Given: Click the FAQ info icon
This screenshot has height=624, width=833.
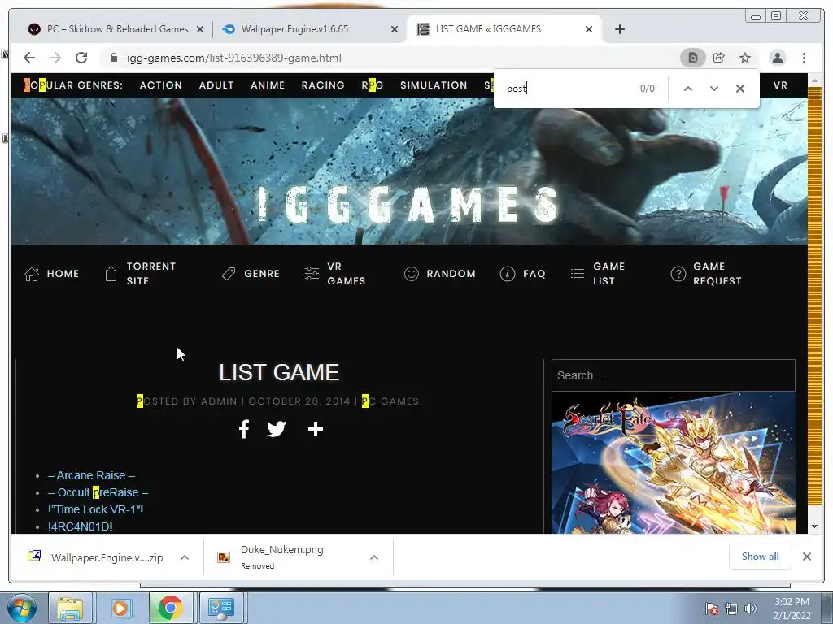Looking at the screenshot, I should (508, 274).
